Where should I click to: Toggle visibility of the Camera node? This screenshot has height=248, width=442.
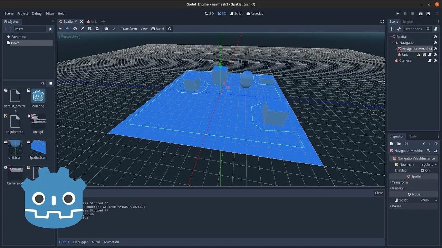click(435, 61)
